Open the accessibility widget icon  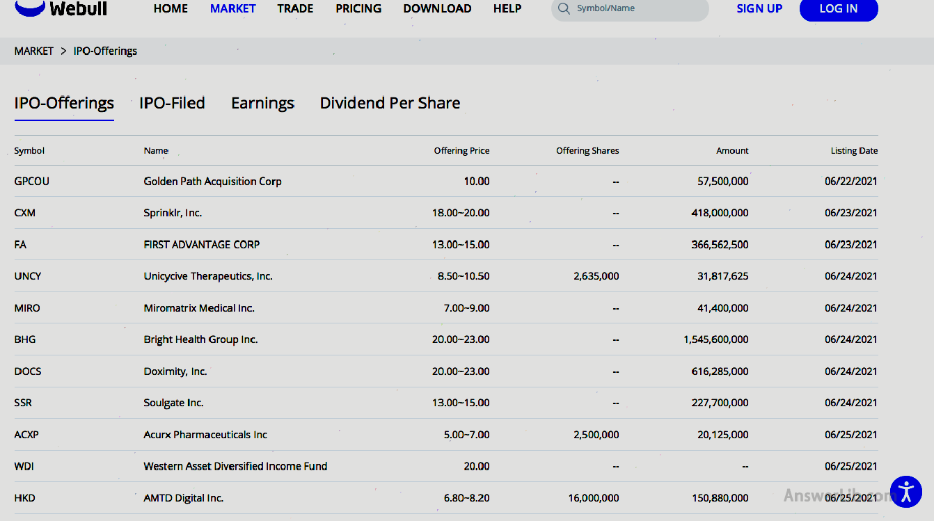(x=905, y=492)
